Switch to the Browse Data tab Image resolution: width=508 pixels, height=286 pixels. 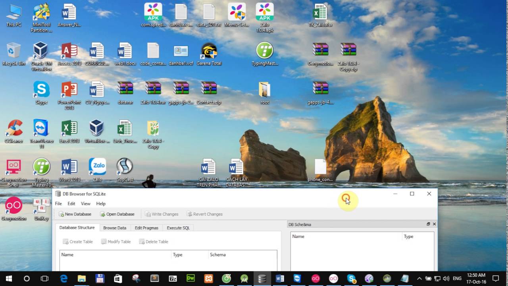115,228
